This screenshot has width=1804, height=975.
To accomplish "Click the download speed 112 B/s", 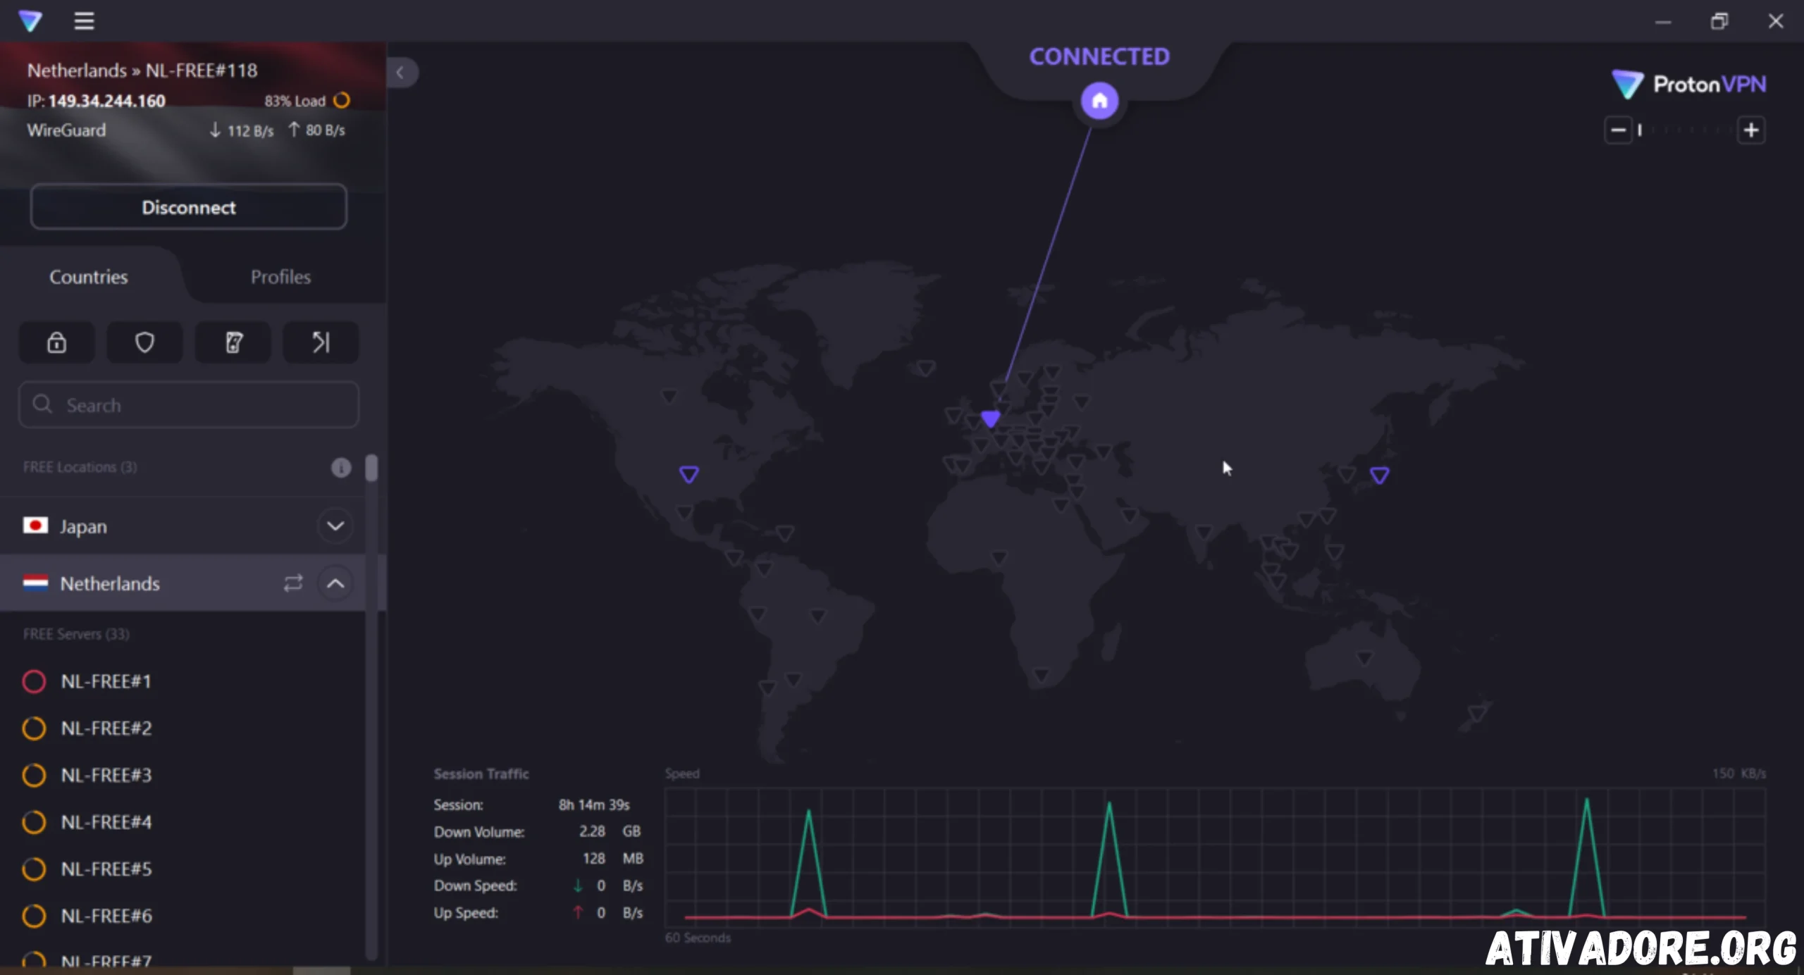I will pos(242,130).
